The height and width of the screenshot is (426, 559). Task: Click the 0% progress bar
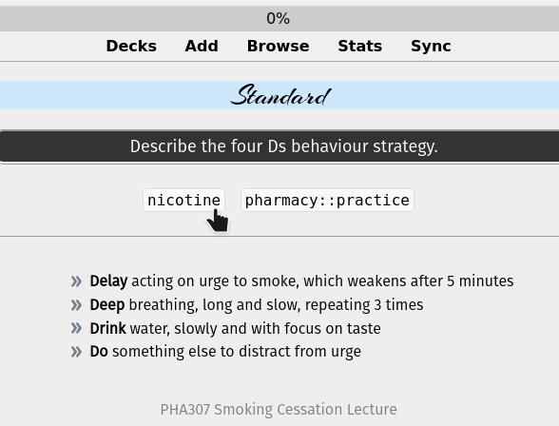[279, 18]
